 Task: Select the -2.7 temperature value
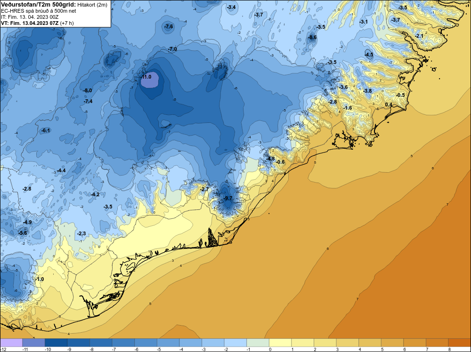(x=204, y=189)
